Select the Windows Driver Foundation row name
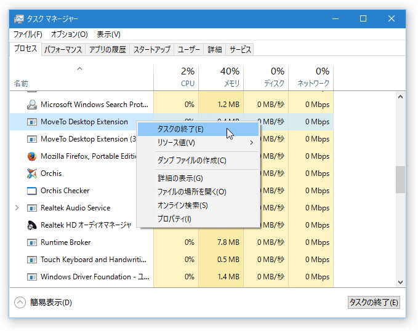Image resolution: width=418 pixels, height=331 pixels. [95, 277]
